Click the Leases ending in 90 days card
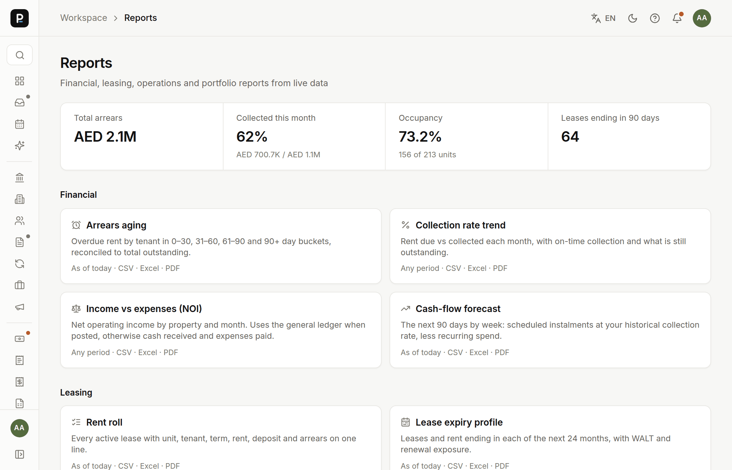The height and width of the screenshot is (470, 732). pyautogui.click(x=629, y=136)
